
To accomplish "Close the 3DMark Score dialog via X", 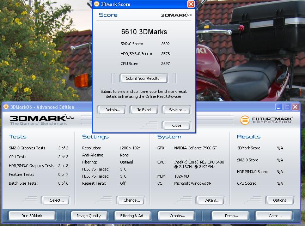I will pyautogui.click(x=191, y=4).
